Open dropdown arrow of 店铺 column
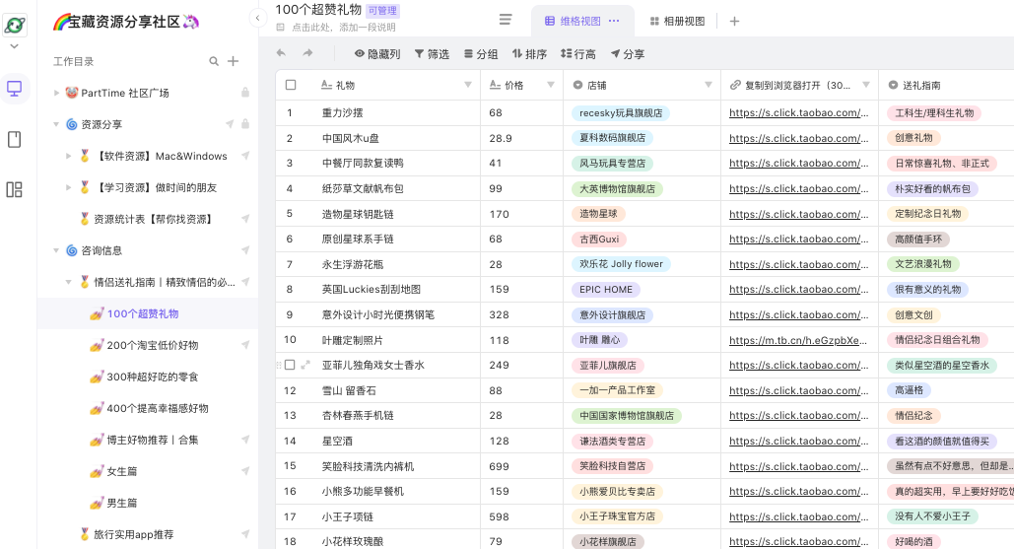The width and height of the screenshot is (1014, 549). [709, 85]
